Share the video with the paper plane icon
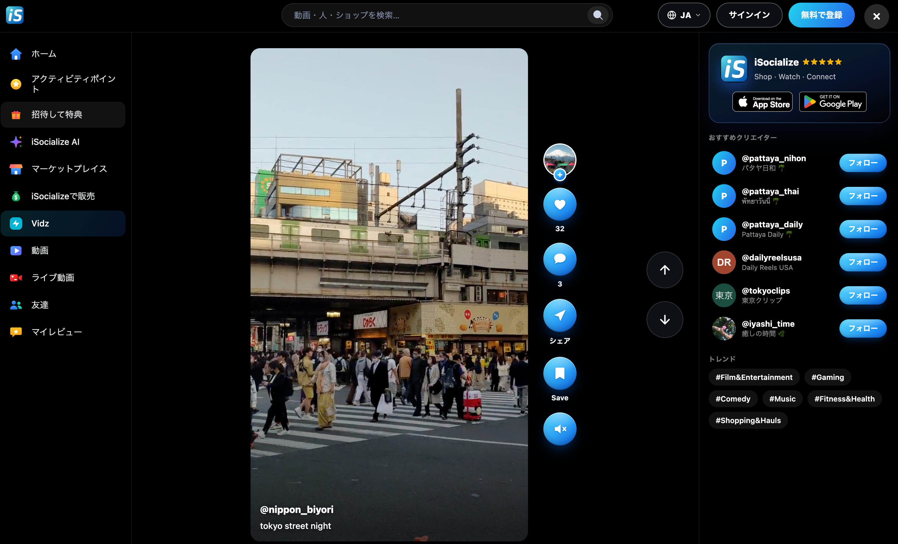898x544 pixels. (560, 315)
